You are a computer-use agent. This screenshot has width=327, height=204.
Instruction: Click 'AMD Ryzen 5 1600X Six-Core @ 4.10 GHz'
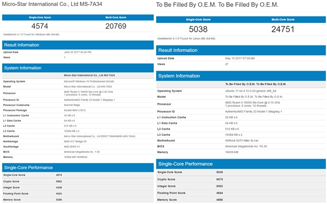(253, 103)
